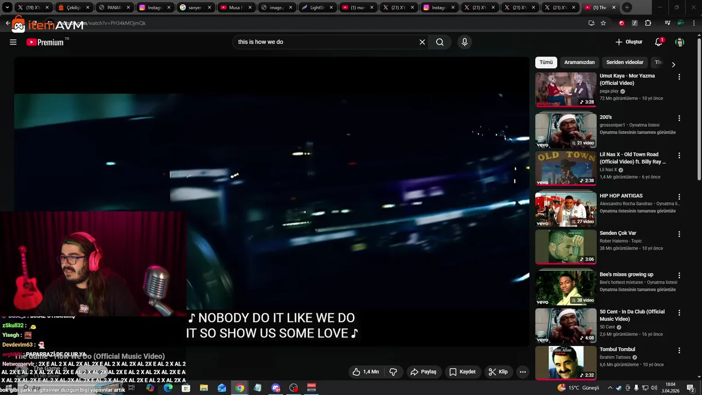Run search with the magnifier button
Image resolution: width=702 pixels, height=395 pixels.
pyautogui.click(x=440, y=42)
